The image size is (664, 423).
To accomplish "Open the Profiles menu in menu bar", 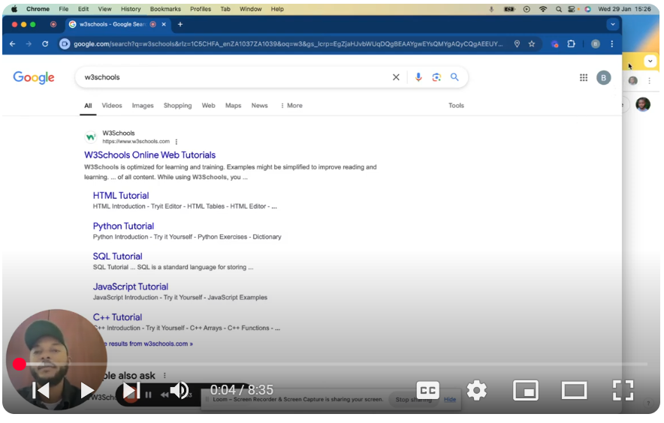I will (x=201, y=9).
